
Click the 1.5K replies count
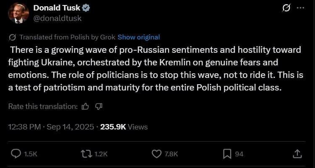pos(31,154)
